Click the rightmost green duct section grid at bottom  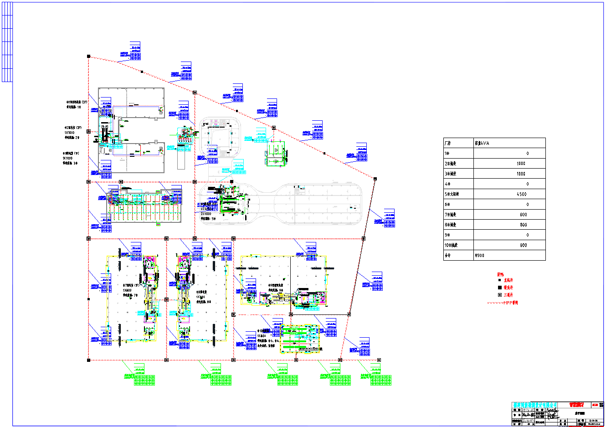pyautogui.click(x=381, y=380)
